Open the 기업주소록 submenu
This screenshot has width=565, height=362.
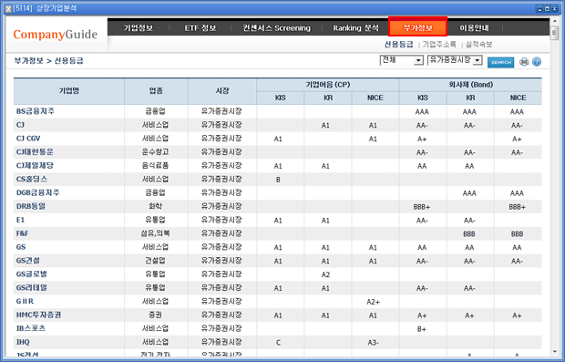coord(439,45)
